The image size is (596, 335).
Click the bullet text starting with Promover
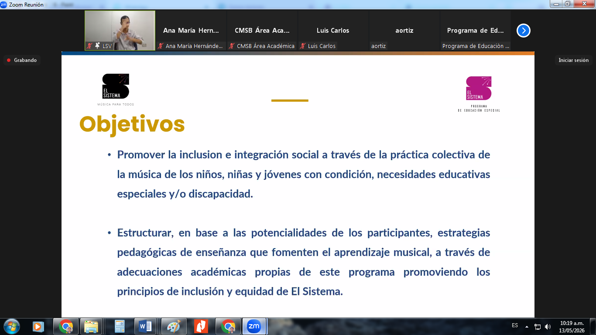click(x=304, y=174)
